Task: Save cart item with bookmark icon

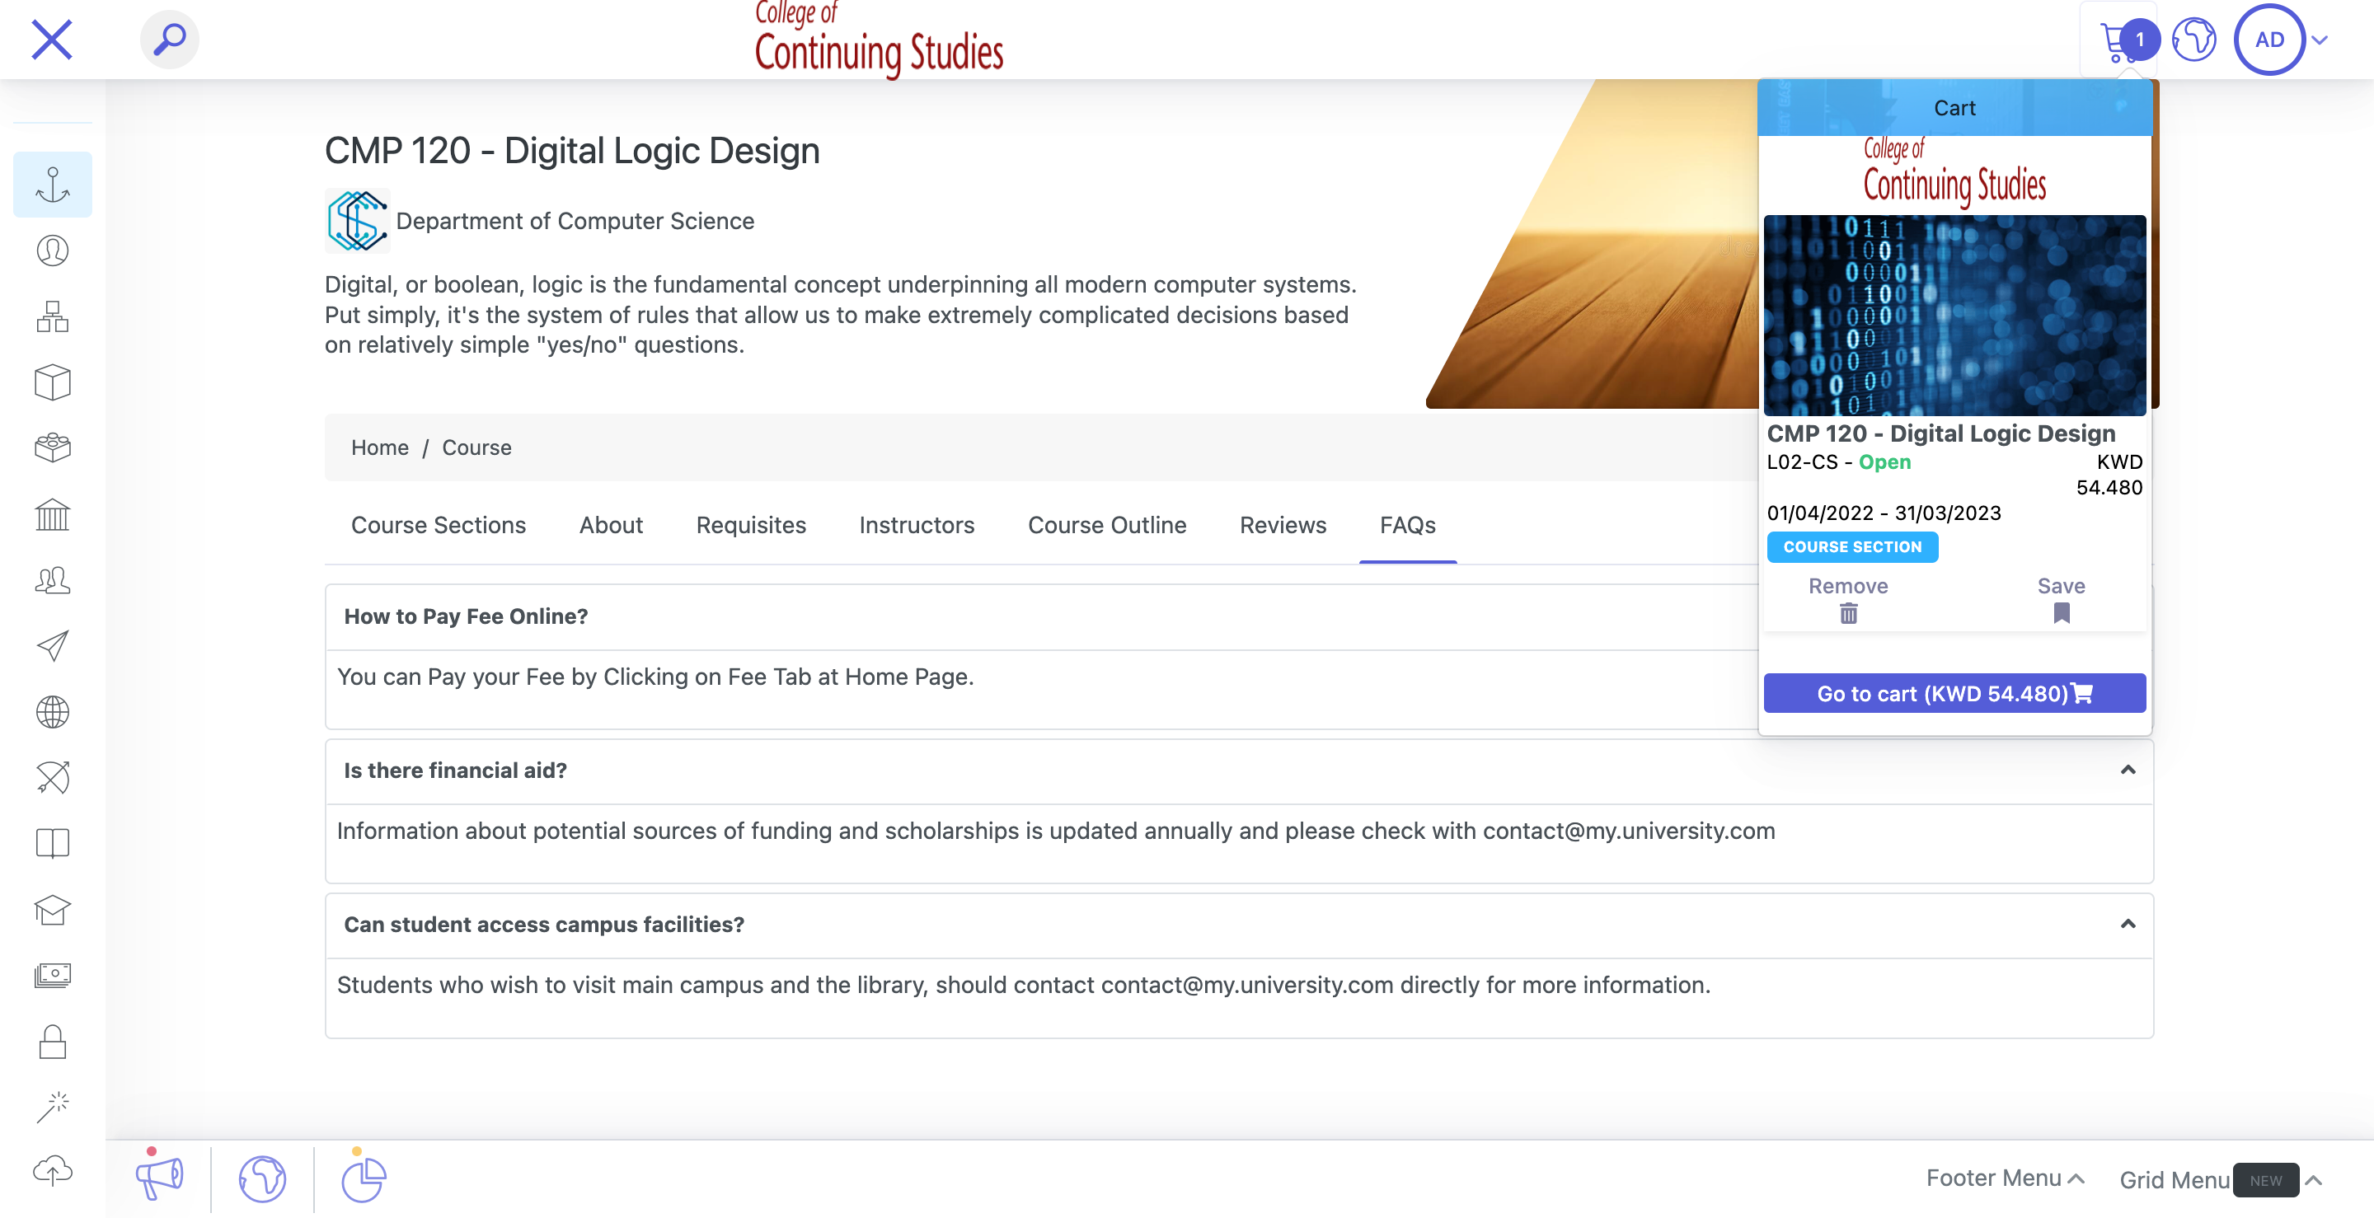Action: tap(2061, 614)
